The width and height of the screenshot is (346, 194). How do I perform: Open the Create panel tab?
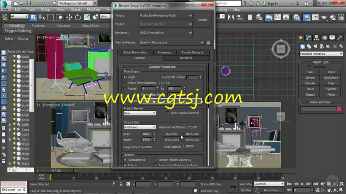pyautogui.click(x=301, y=38)
